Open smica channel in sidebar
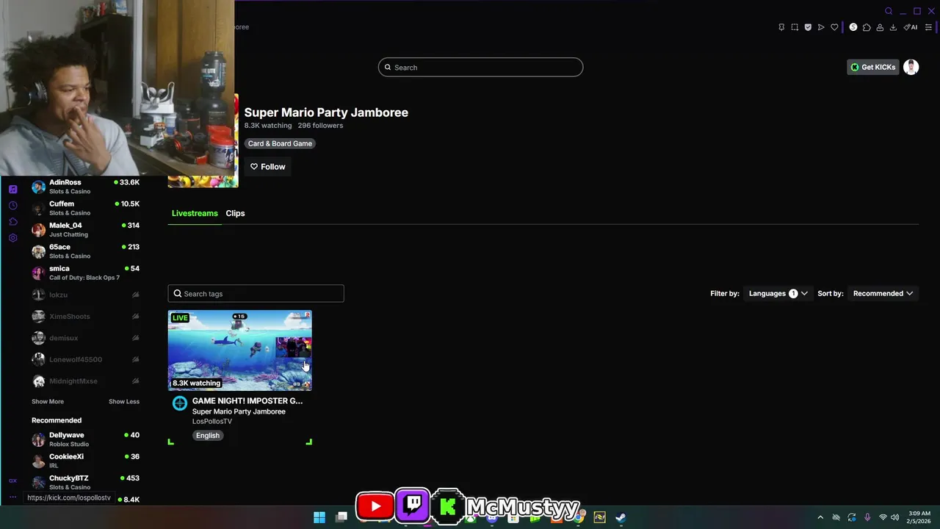Image resolution: width=940 pixels, height=529 pixels. click(x=85, y=273)
